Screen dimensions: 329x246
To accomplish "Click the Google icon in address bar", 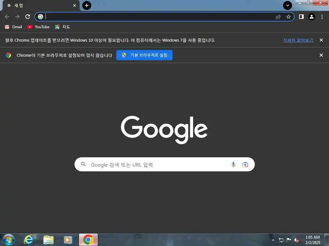I will [40, 17].
